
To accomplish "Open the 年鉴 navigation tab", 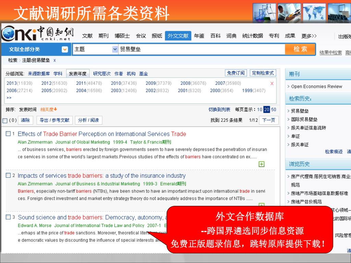I will pyautogui.click(x=199, y=36).
